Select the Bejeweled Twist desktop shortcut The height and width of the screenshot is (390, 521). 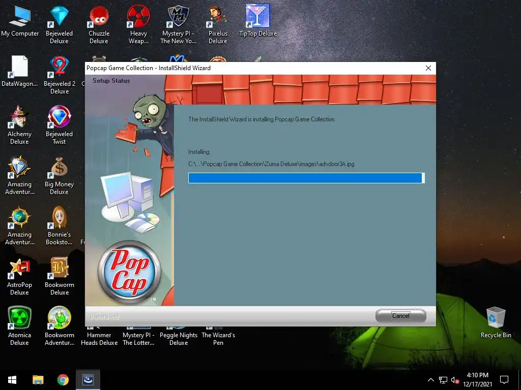click(x=59, y=125)
